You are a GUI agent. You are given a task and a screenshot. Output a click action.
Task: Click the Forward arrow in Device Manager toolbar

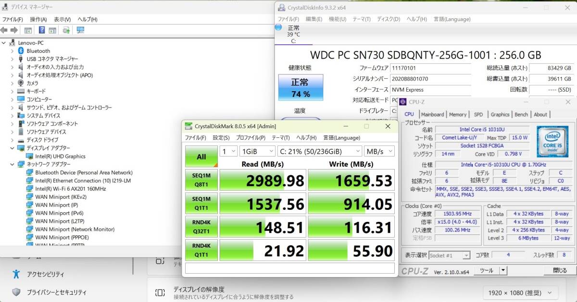13,30
